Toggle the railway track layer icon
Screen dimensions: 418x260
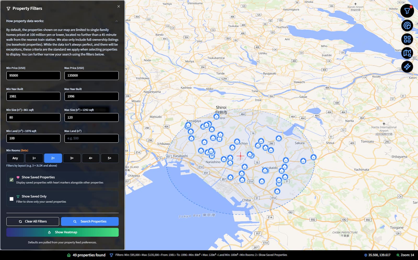407,67
